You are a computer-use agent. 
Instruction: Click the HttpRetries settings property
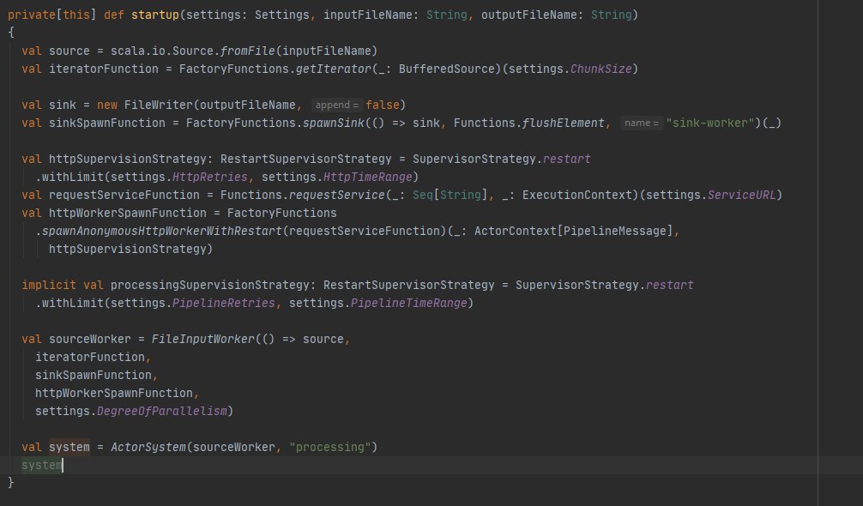pyautogui.click(x=210, y=177)
